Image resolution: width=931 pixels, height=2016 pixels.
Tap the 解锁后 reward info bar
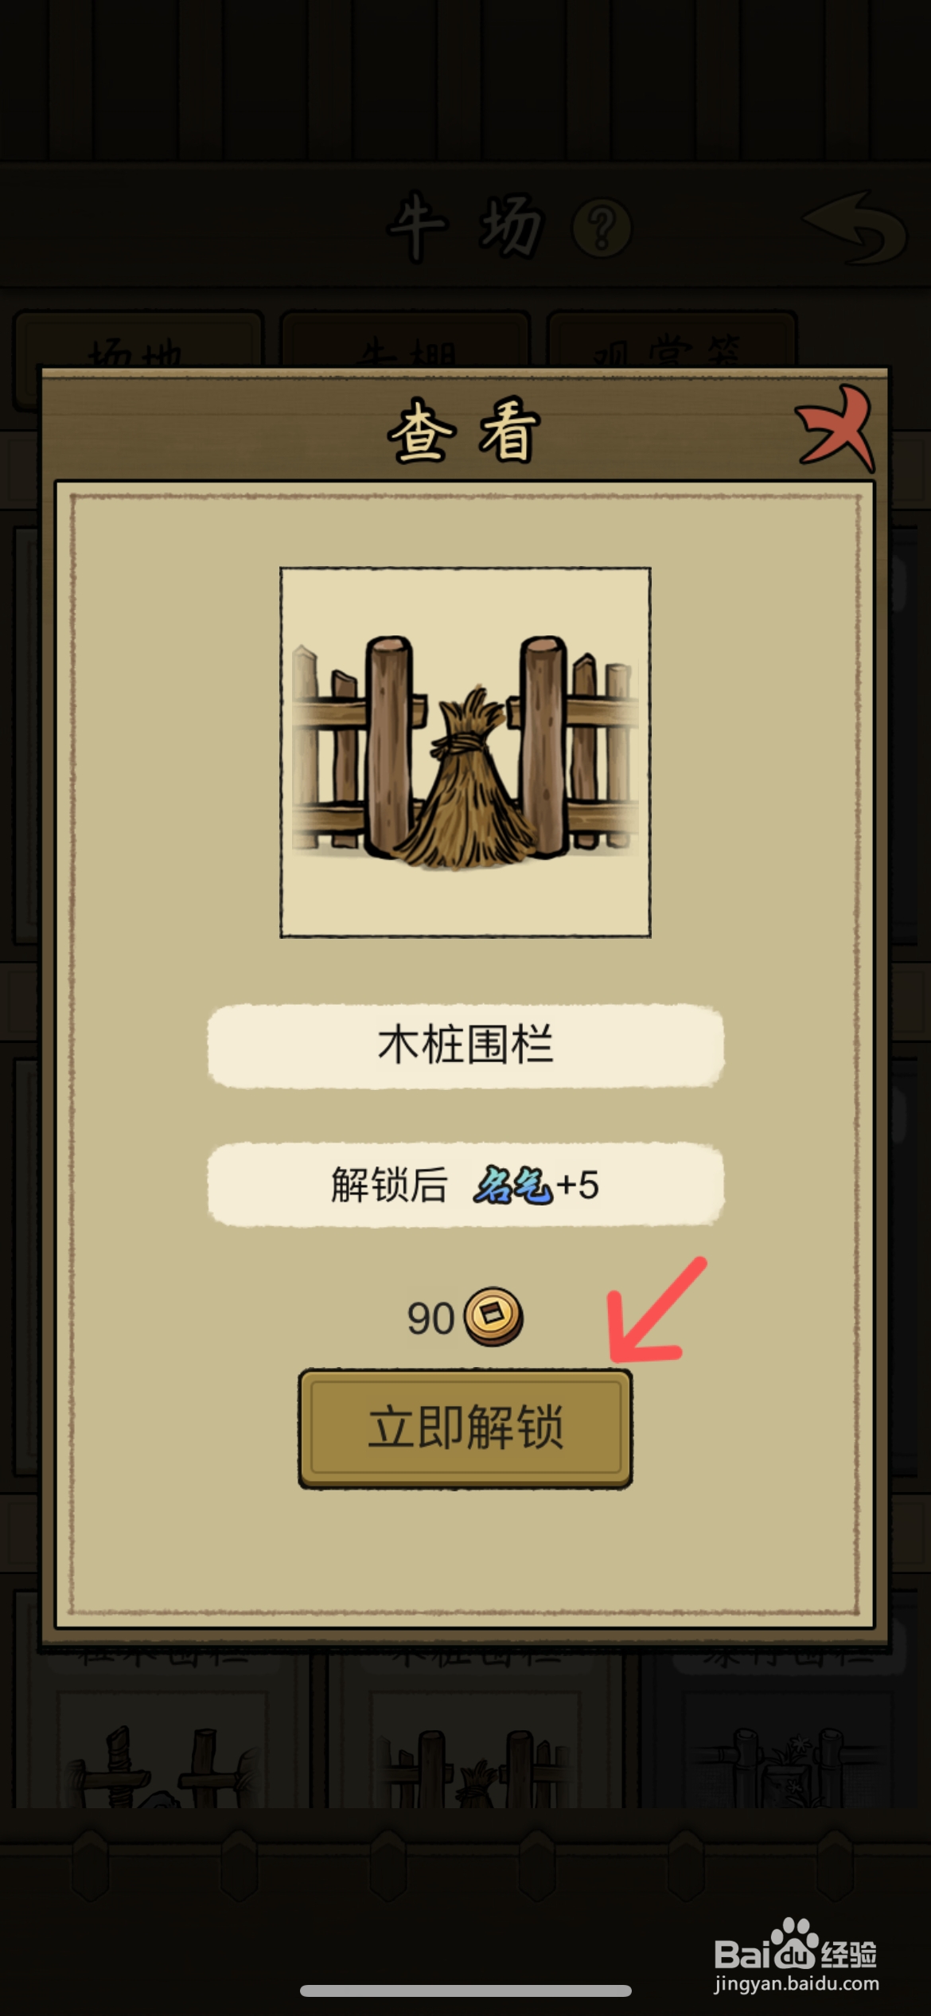tap(465, 1185)
